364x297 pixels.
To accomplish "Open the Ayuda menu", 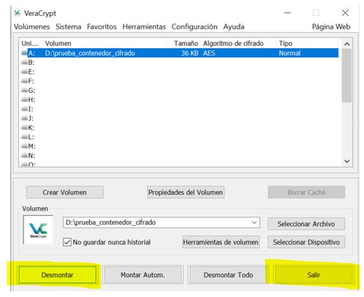I will point(234,27).
